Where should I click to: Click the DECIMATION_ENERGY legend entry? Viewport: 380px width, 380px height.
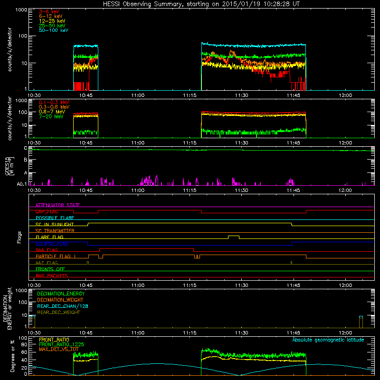tap(61, 294)
